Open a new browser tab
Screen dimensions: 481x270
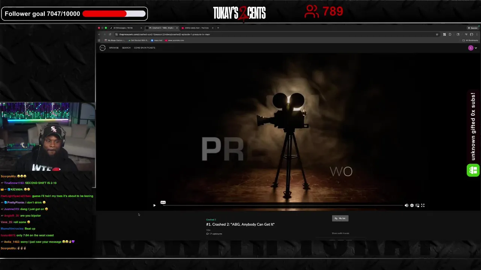pyautogui.click(x=218, y=28)
